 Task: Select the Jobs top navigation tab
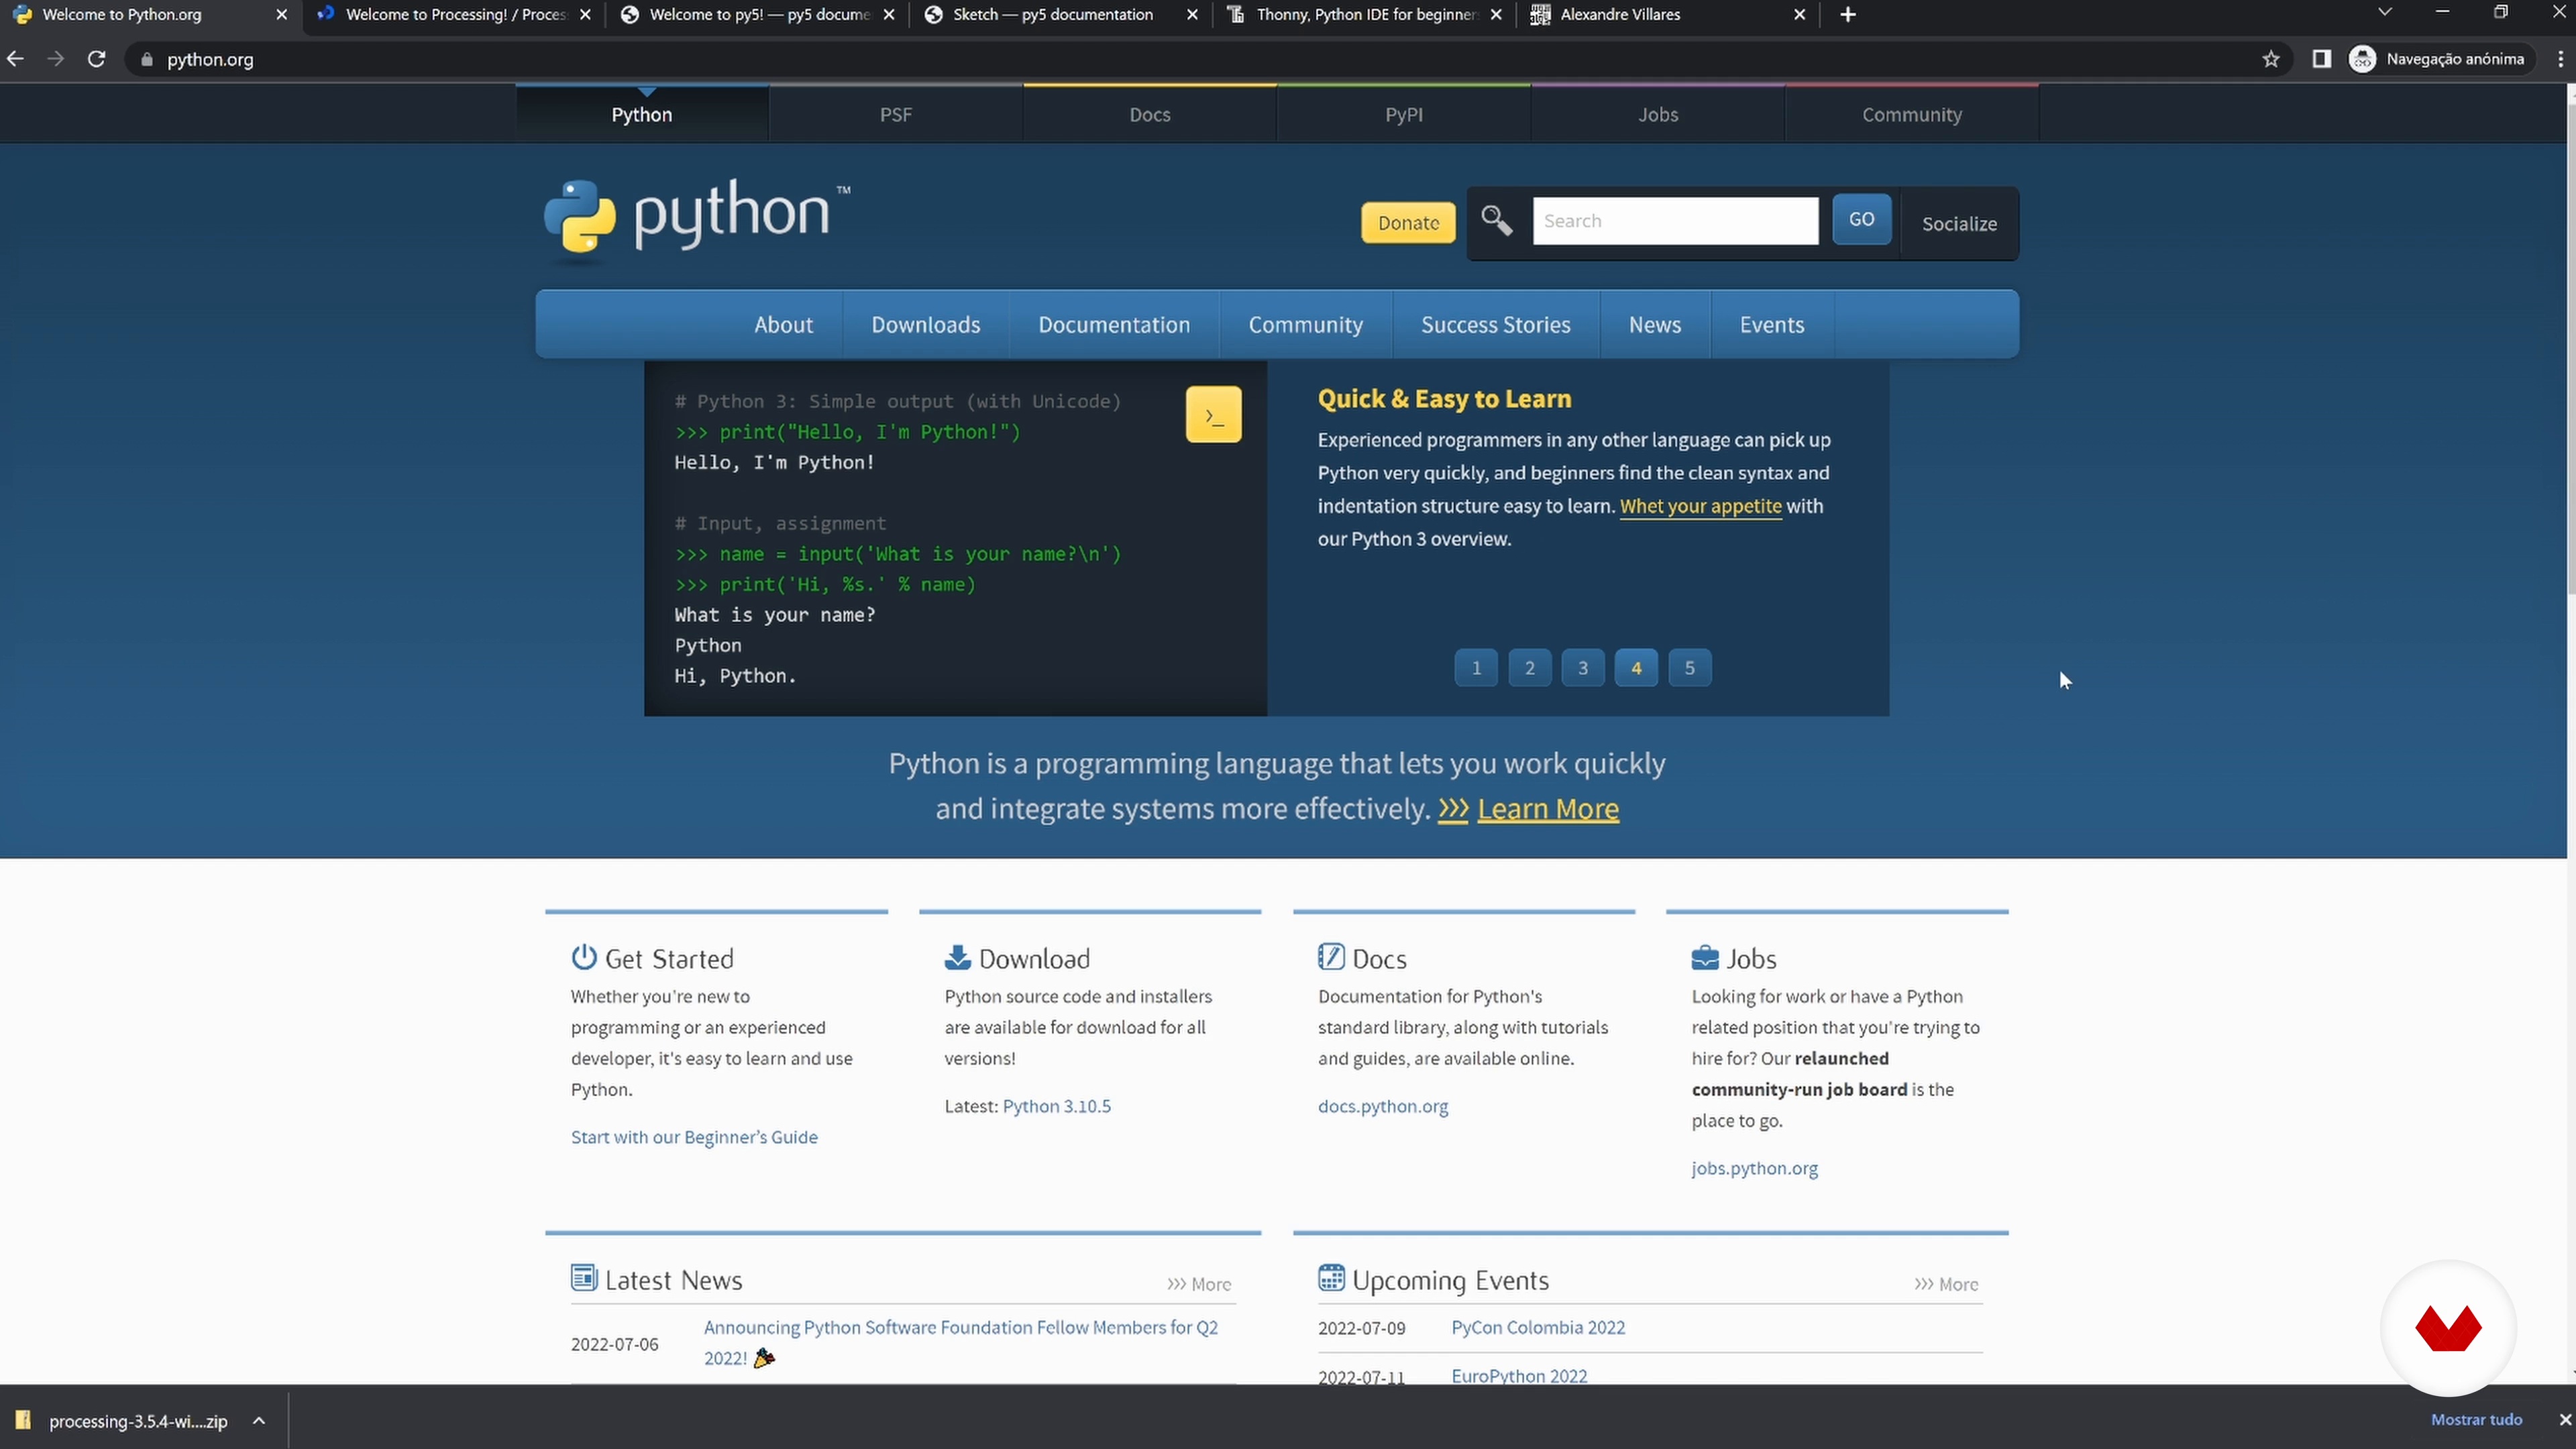[1657, 114]
